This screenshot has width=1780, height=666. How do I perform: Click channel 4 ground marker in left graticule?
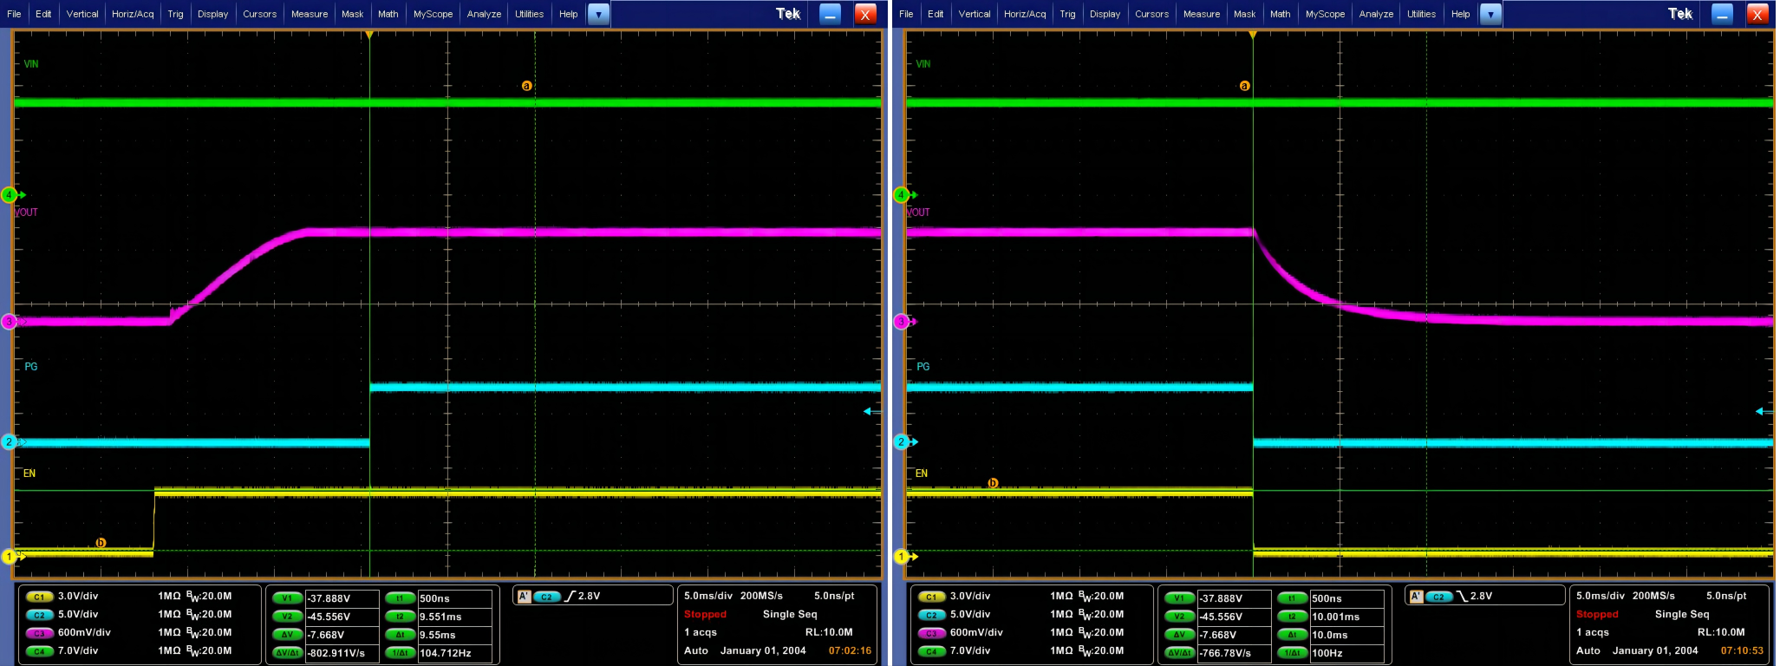click(x=10, y=195)
